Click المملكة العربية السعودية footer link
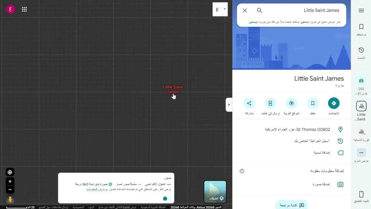Image resolution: width=371 pixels, height=209 pixels. [x=153, y=207]
